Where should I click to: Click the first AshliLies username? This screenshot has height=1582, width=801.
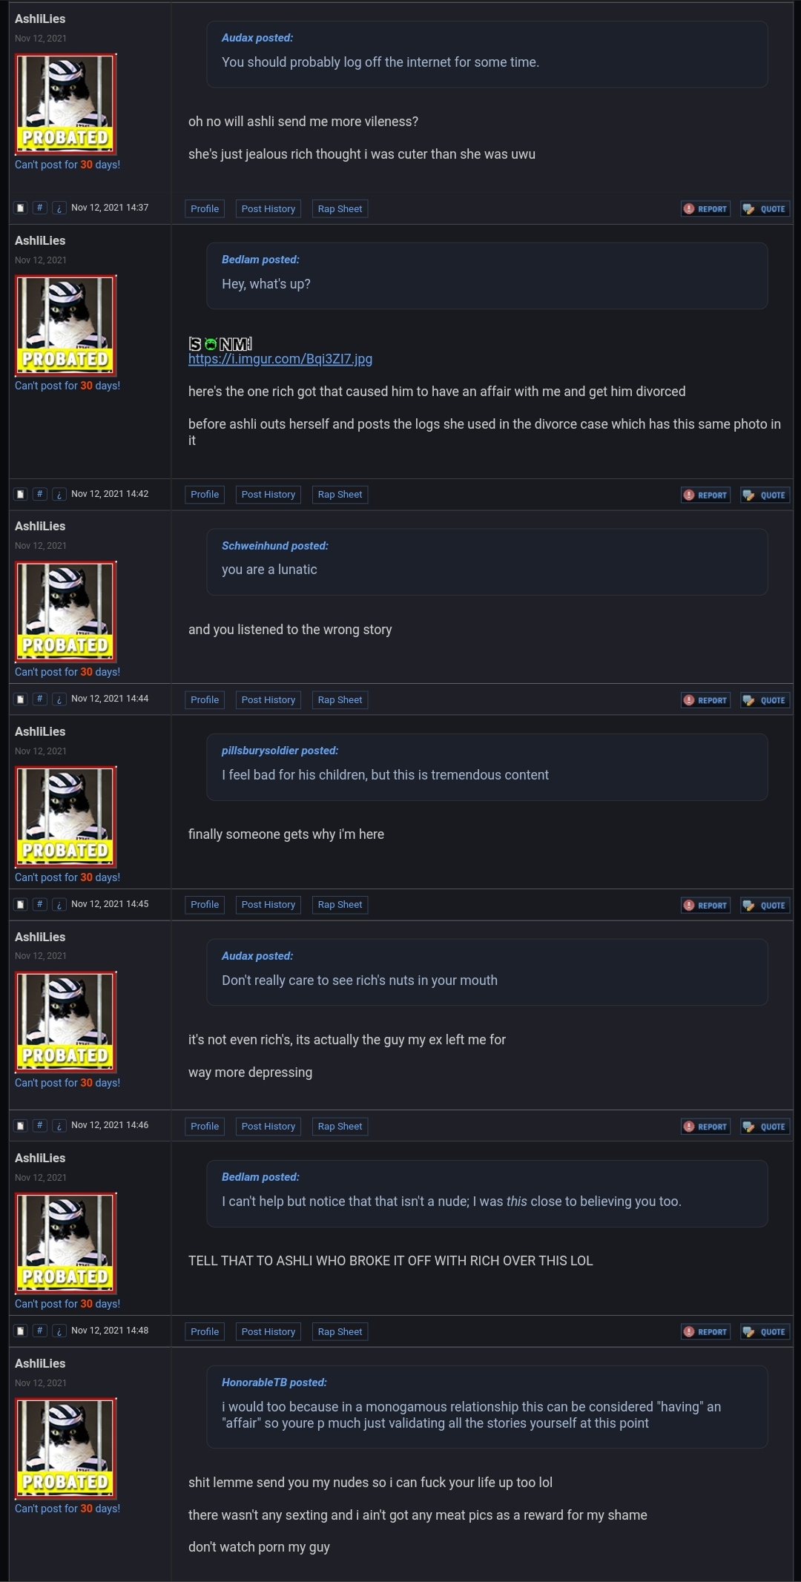click(40, 19)
